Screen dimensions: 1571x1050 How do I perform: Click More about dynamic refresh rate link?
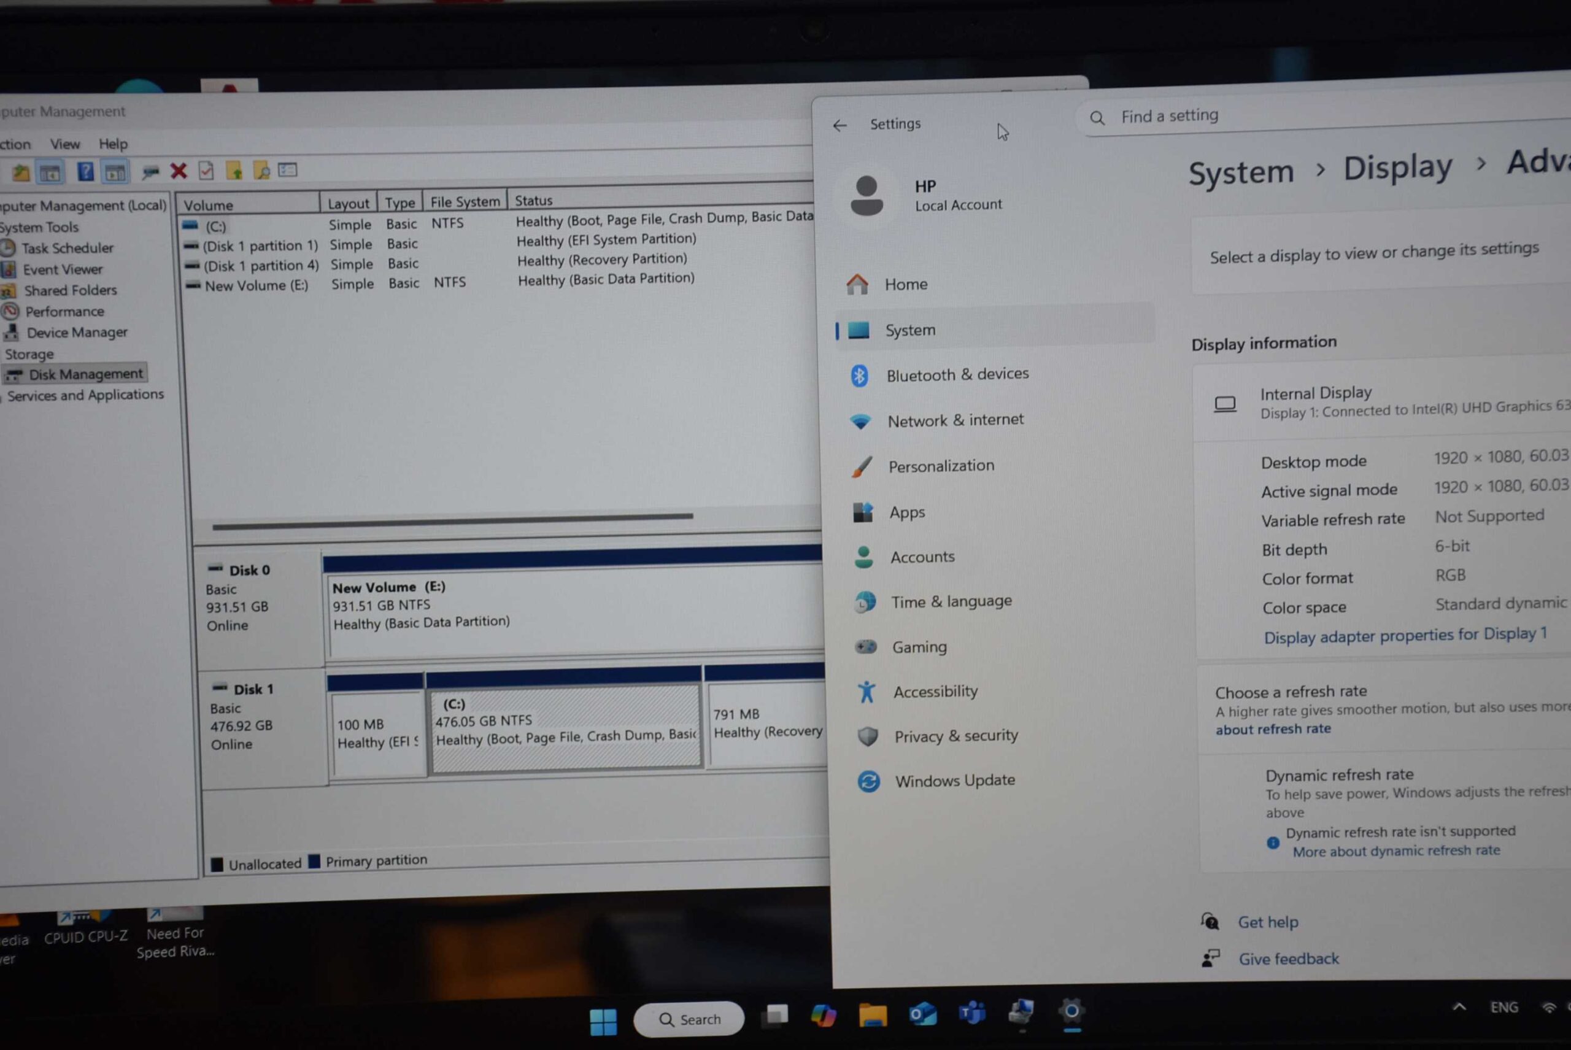pyautogui.click(x=1395, y=851)
